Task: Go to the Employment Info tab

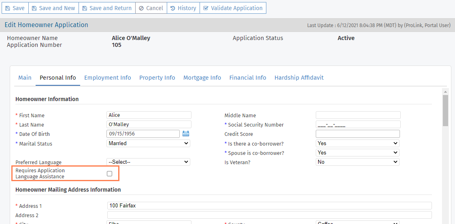Action: pyautogui.click(x=107, y=78)
